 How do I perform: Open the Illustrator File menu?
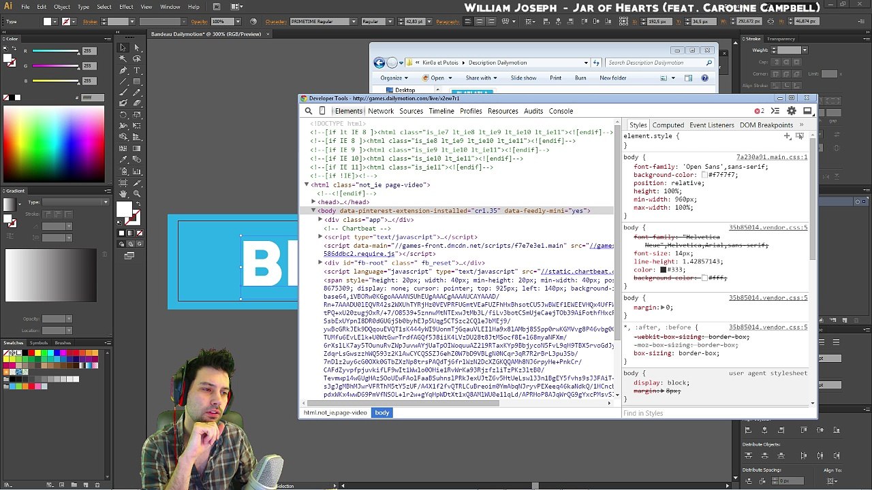coord(25,7)
